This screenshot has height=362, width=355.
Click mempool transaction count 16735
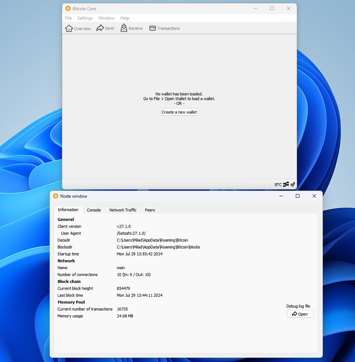coord(122,309)
